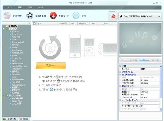Click the magic wand effects icon
This screenshot has width=164, height=121.
pos(157,60)
